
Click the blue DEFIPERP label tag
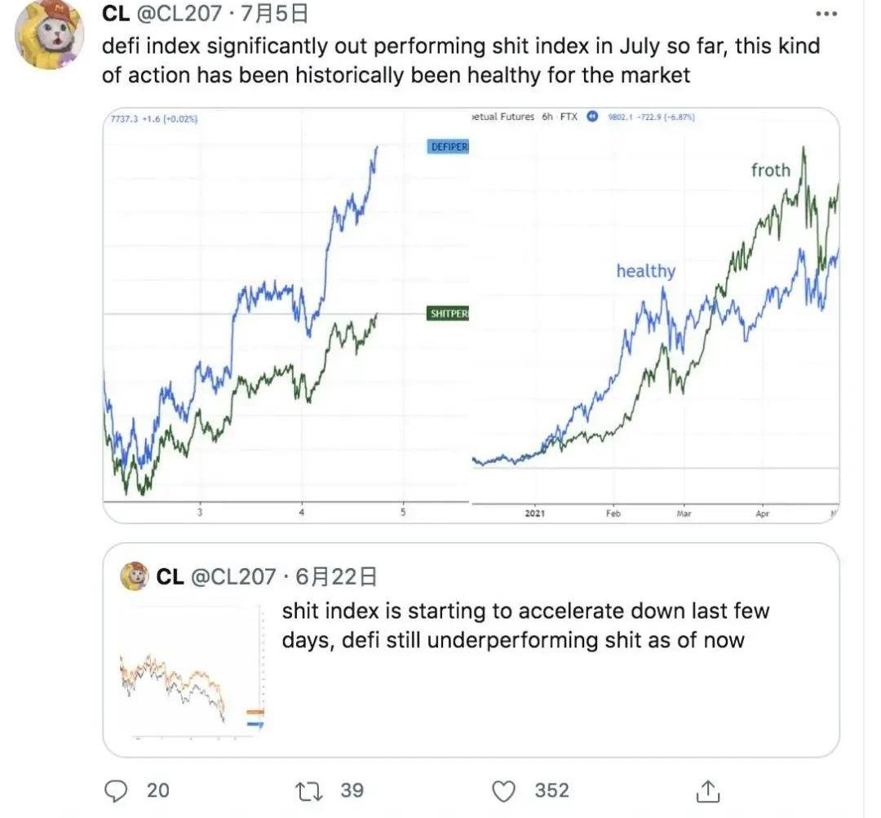pos(448,147)
